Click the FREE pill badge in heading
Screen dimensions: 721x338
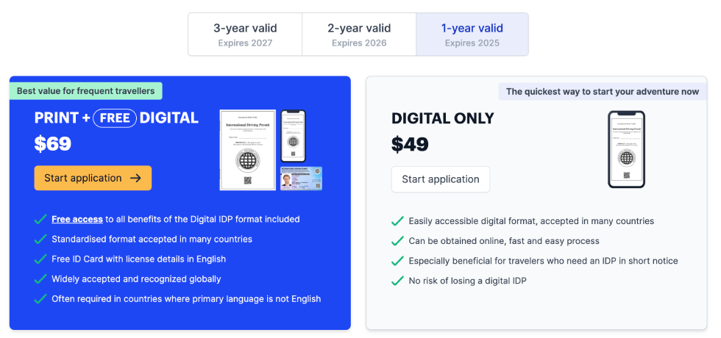pos(115,118)
